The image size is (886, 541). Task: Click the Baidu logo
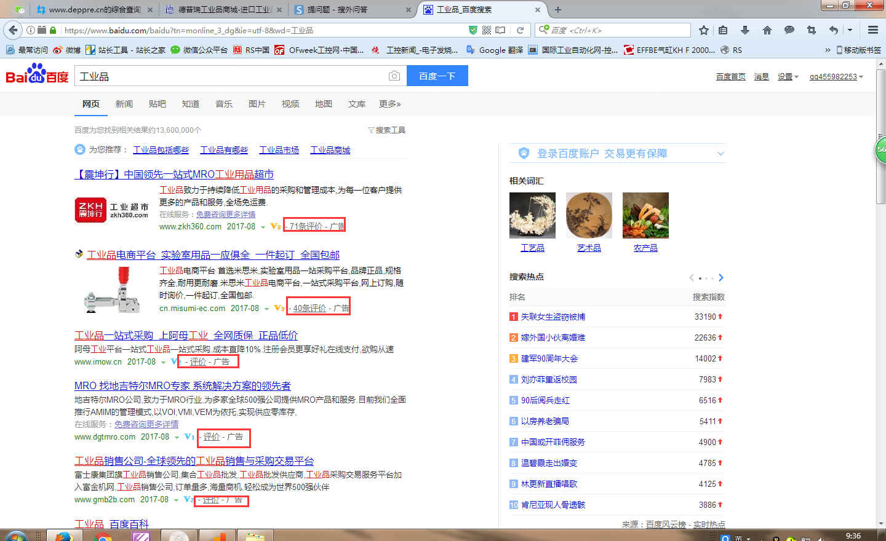click(x=37, y=74)
